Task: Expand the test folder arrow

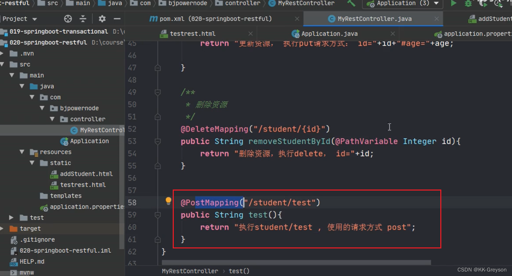Action: click(11, 217)
